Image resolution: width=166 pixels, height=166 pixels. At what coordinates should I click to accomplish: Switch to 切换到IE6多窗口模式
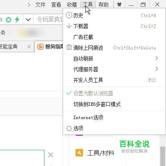114,104
